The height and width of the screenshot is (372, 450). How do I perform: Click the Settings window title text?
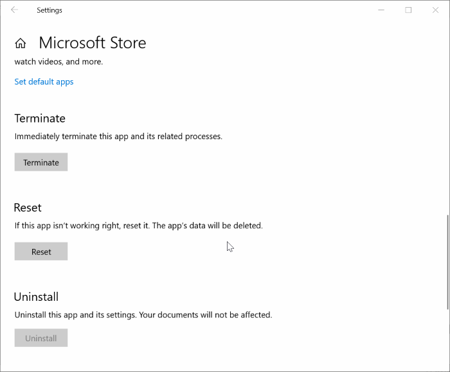click(x=50, y=10)
